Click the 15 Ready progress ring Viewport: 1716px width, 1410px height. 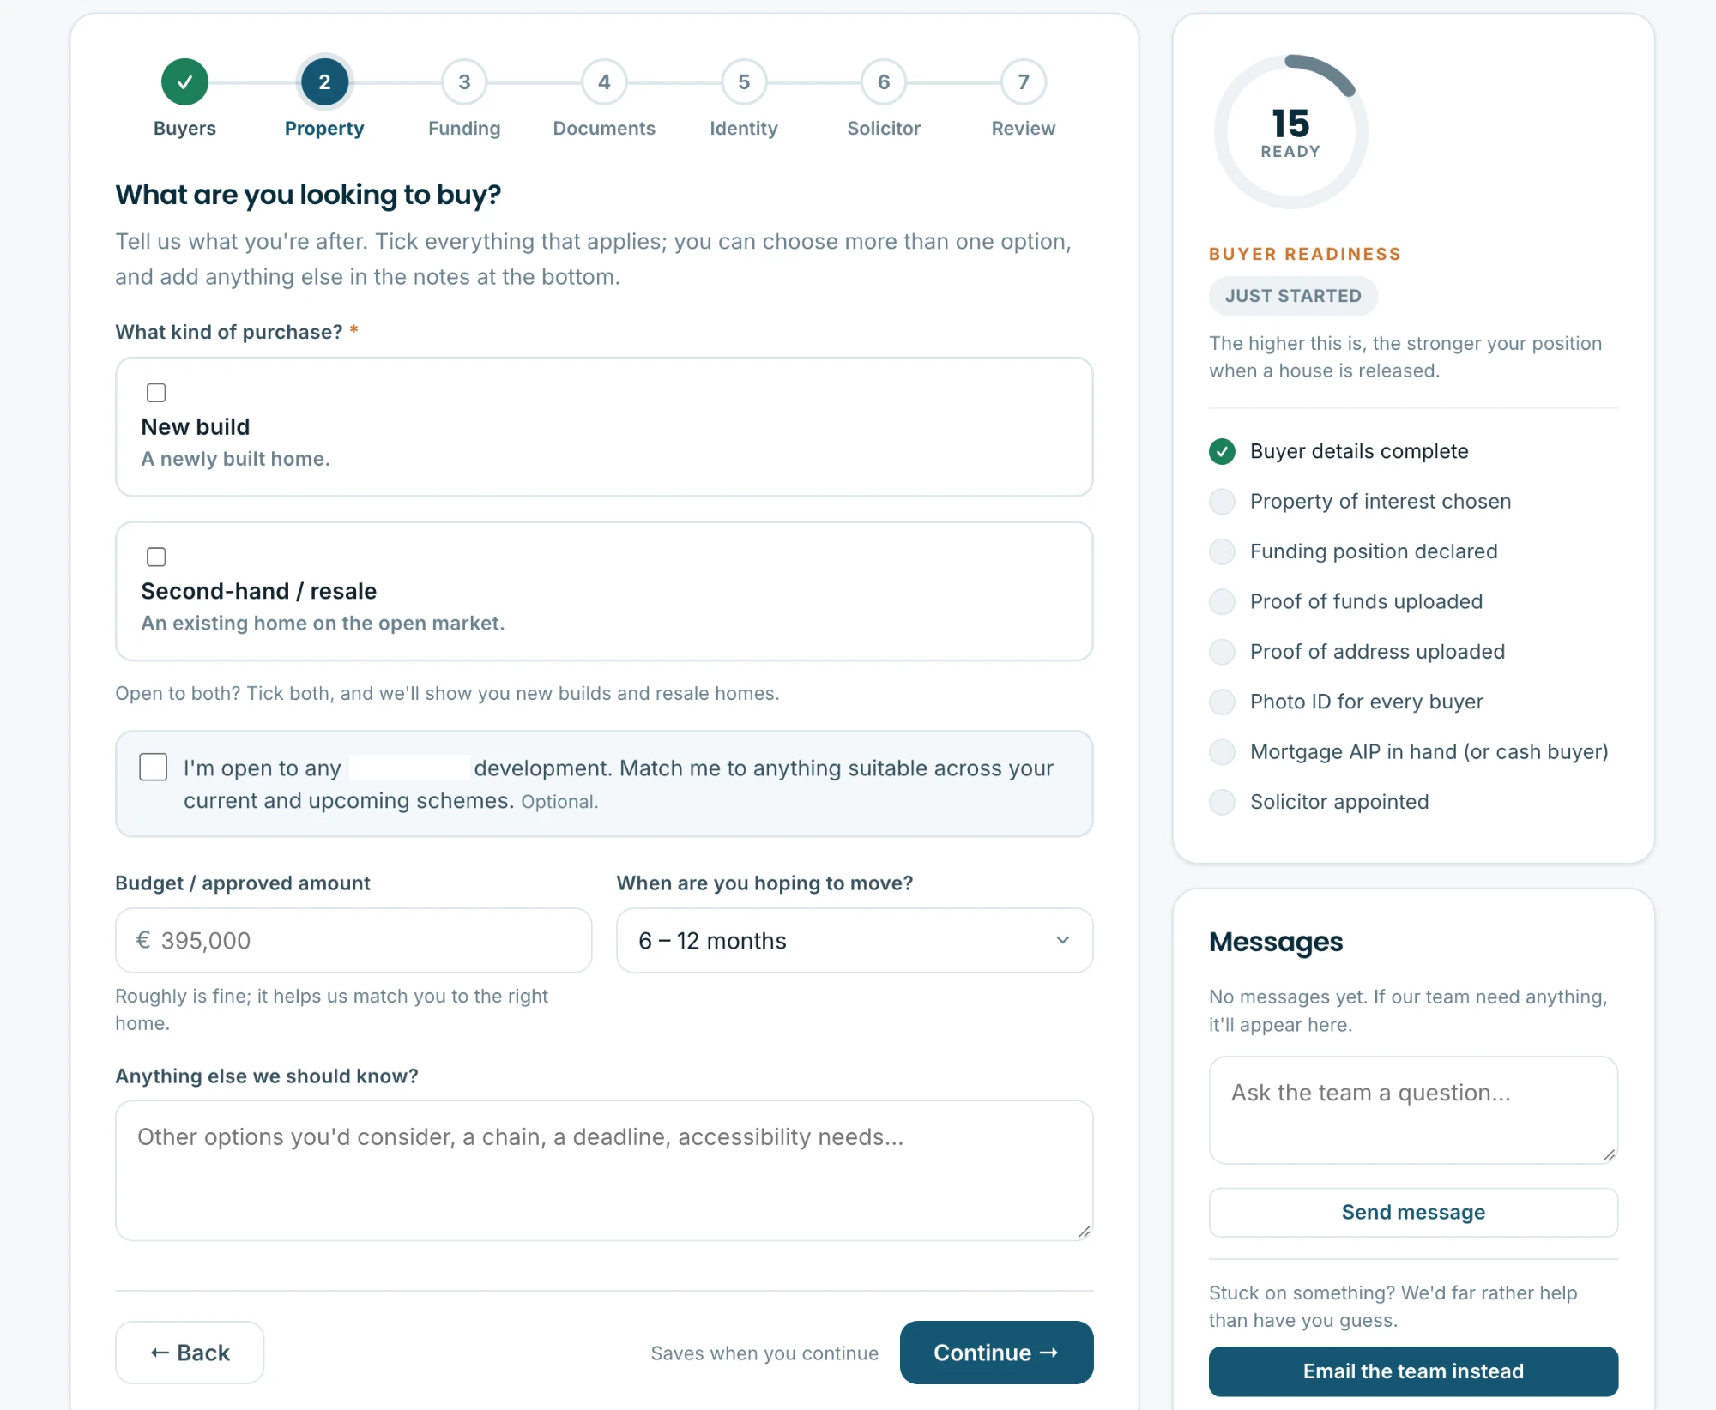[1290, 132]
